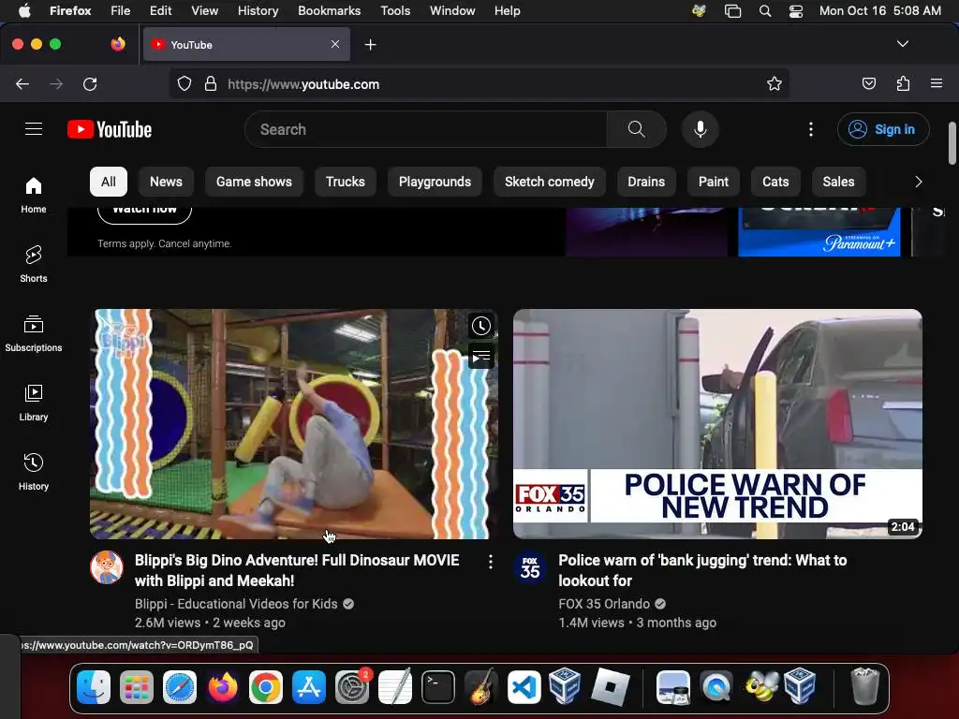Image resolution: width=959 pixels, height=719 pixels.
Task: Open Subscriptions in sidebar
Action: point(34,333)
